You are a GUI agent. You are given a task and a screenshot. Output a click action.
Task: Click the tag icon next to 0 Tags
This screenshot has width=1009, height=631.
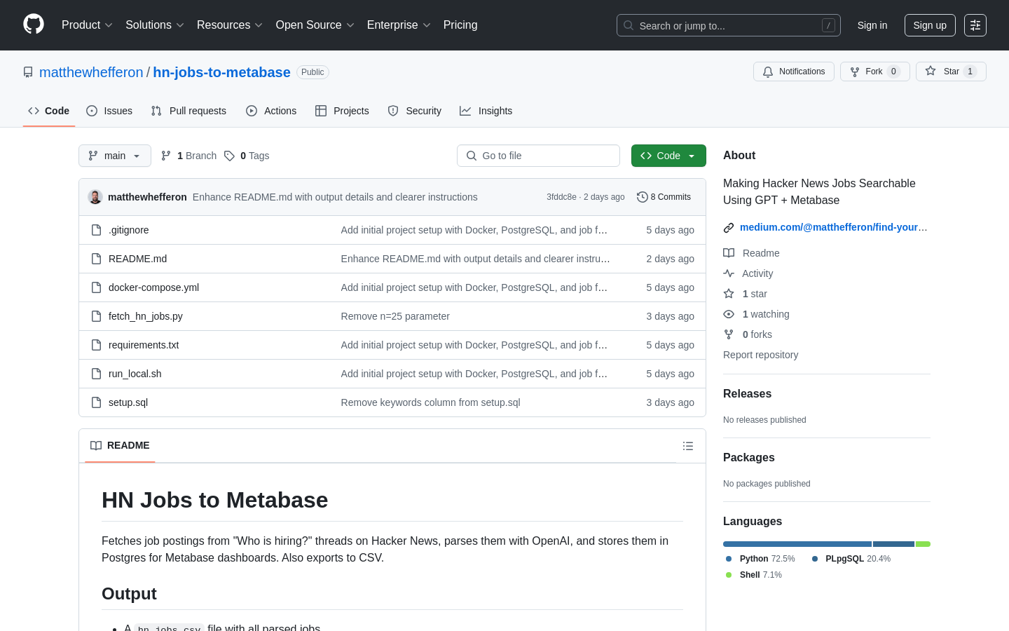click(x=229, y=156)
